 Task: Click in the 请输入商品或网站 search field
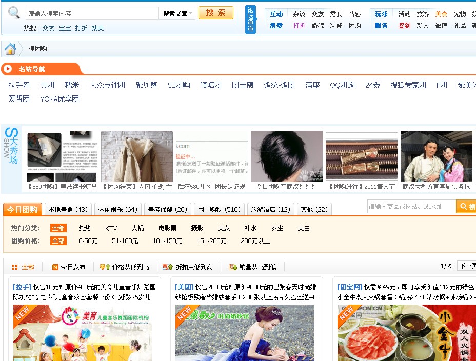(x=411, y=206)
